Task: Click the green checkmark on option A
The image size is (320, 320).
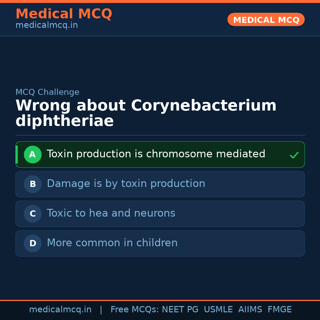Action: pos(294,155)
